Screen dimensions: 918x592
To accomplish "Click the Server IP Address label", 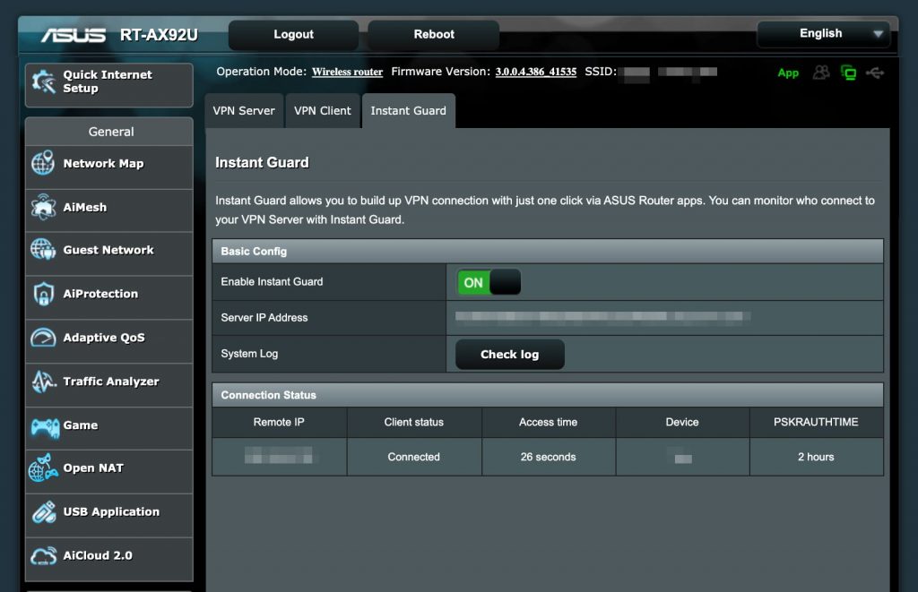I will click(264, 318).
